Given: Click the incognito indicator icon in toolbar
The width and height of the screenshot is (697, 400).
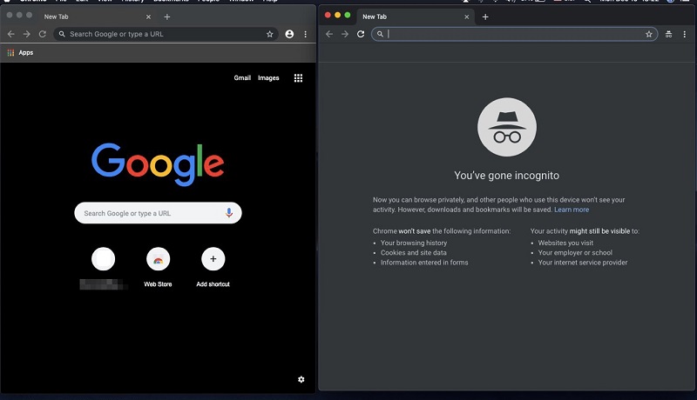Looking at the screenshot, I should (668, 34).
